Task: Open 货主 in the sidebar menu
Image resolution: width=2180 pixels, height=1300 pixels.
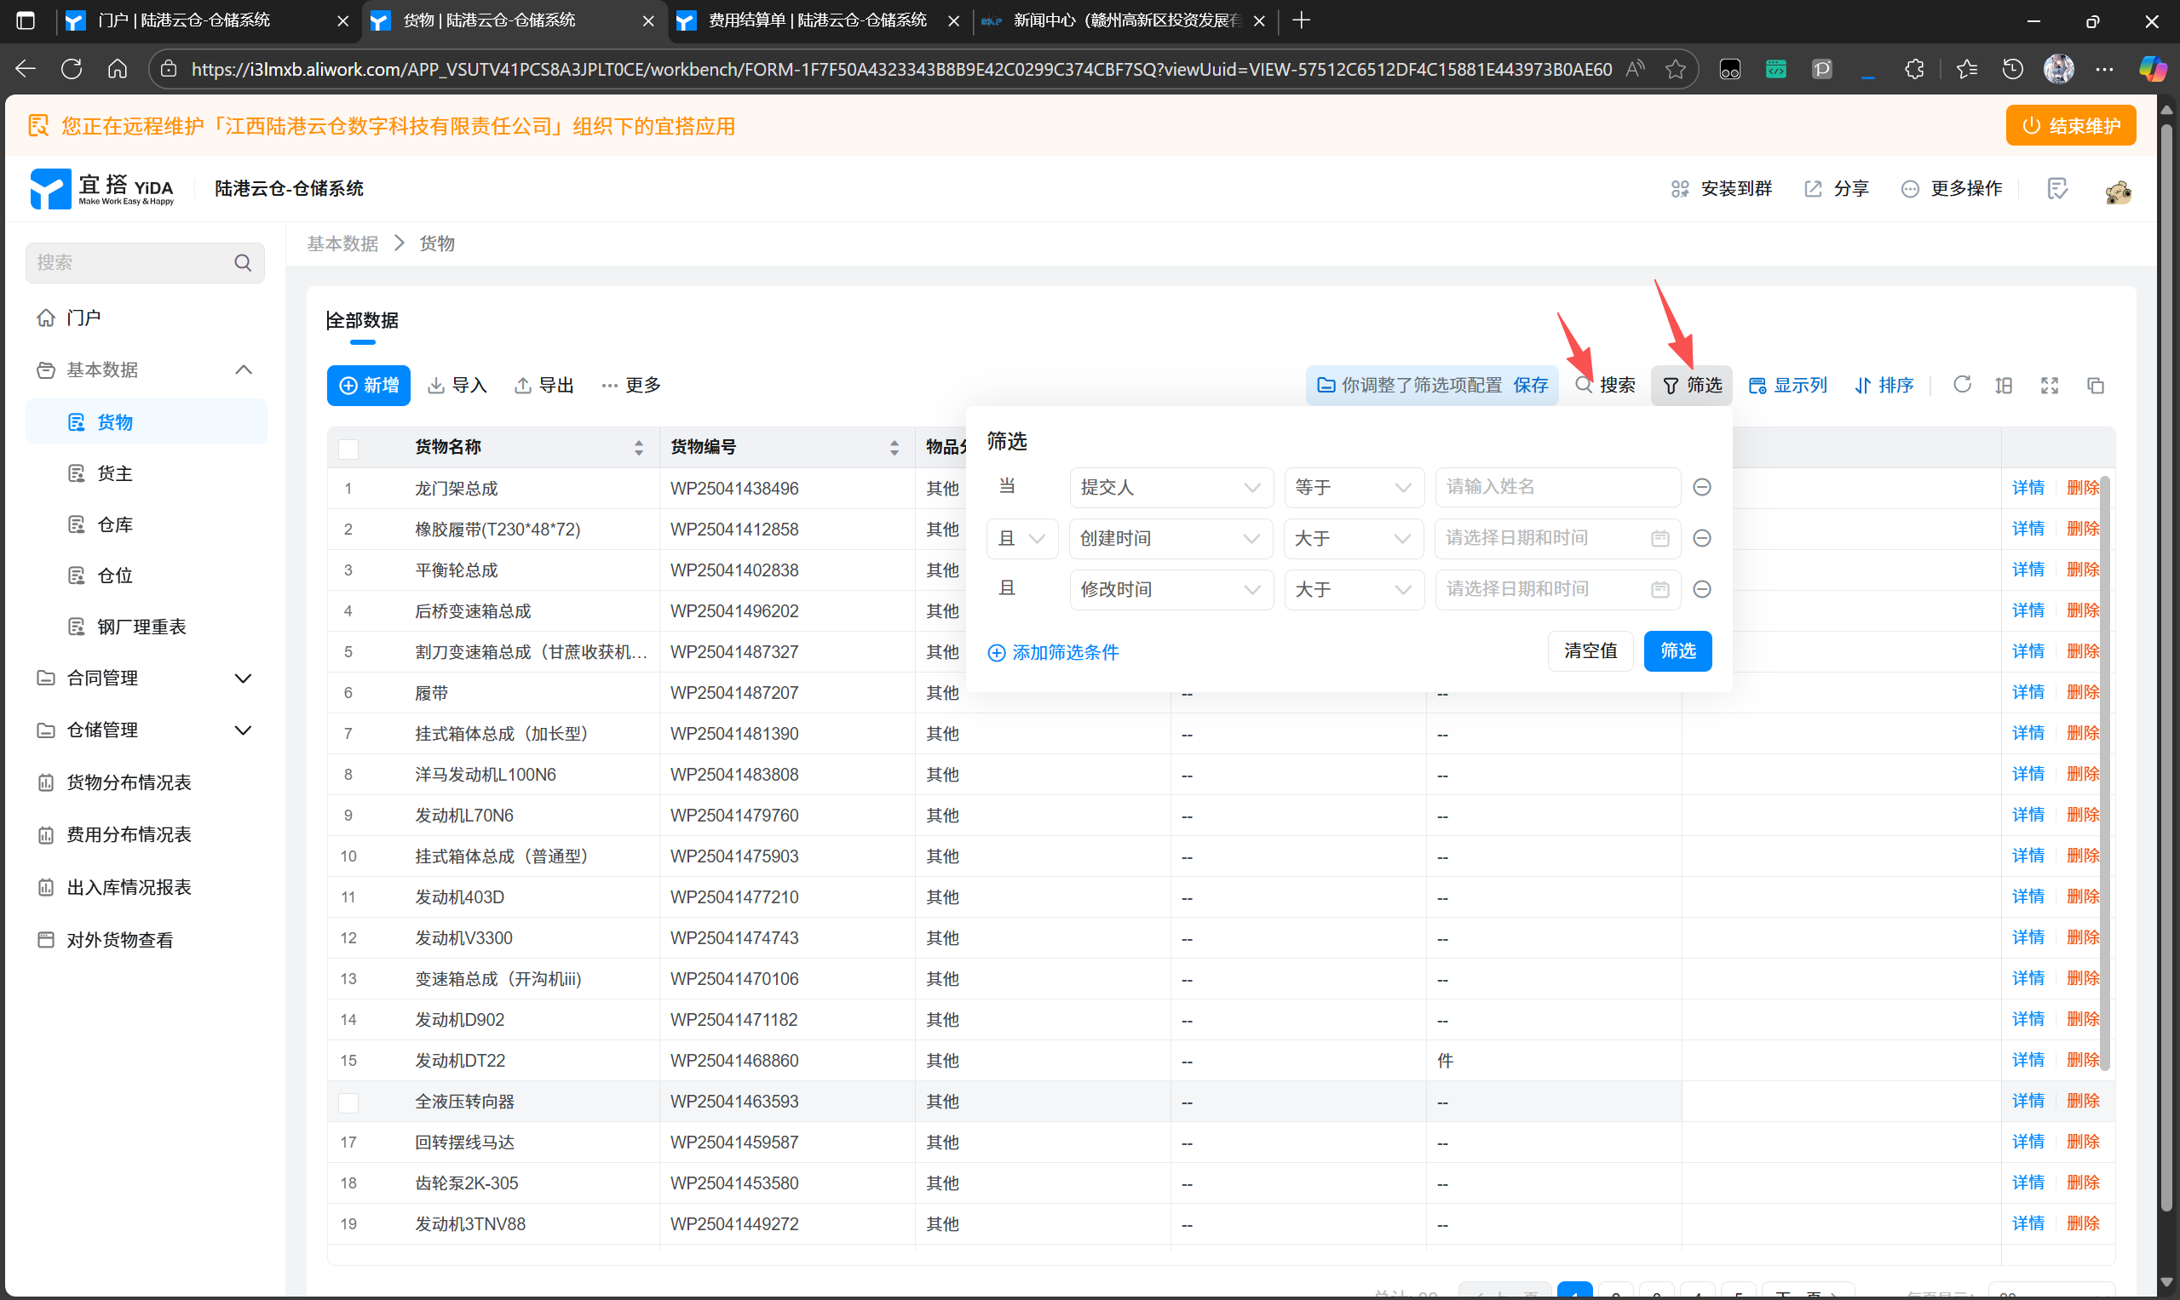Action: pyautogui.click(x=114, y=473)
